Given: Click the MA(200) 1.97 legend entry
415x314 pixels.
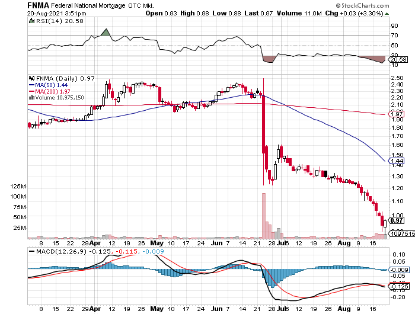Looking at the screenshot, I should (x=49, y=91).
